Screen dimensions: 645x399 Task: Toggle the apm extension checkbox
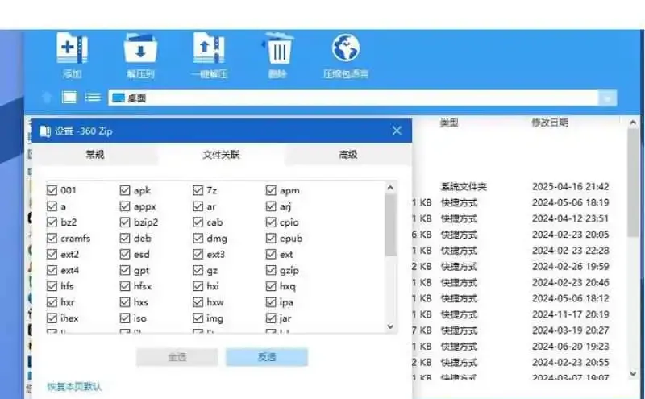point(271,190)
